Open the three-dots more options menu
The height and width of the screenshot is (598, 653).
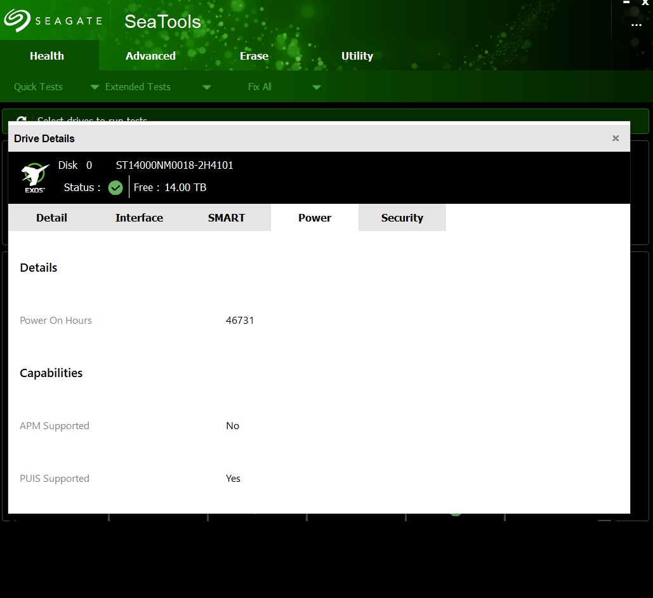tap(637, 25)
